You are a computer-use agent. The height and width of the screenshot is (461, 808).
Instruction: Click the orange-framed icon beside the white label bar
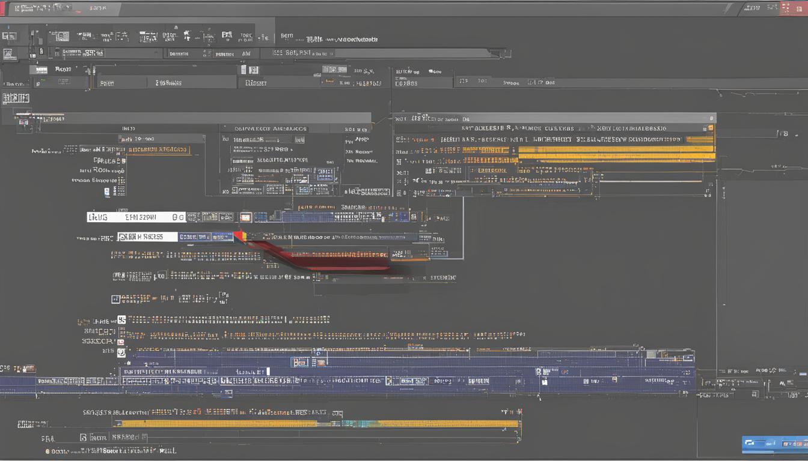[245, 217]
